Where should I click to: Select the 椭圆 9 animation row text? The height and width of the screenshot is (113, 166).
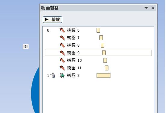(x=73, y=53)
